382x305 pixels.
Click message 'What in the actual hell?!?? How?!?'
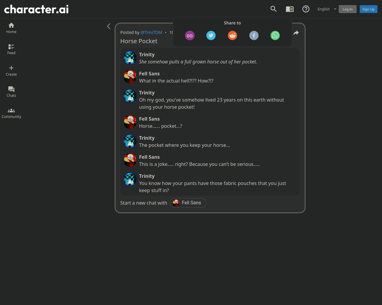point(176,81)
